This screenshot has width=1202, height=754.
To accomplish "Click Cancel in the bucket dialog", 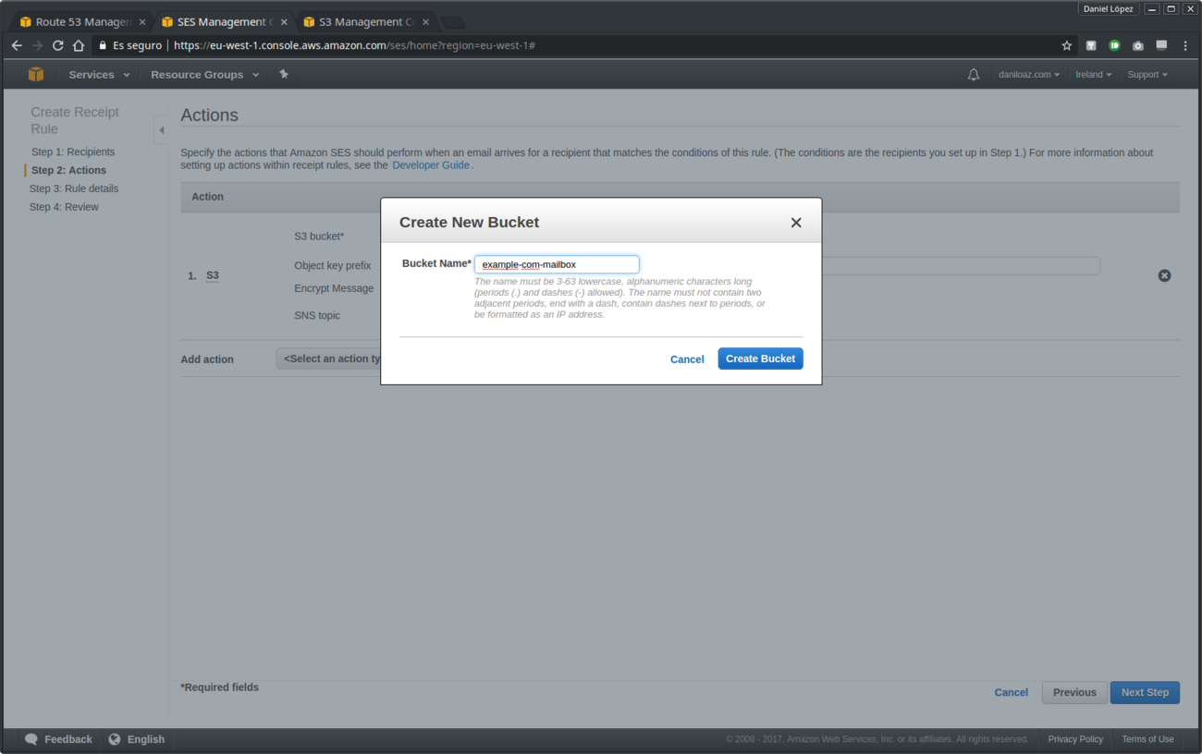I will click(687, 359).
